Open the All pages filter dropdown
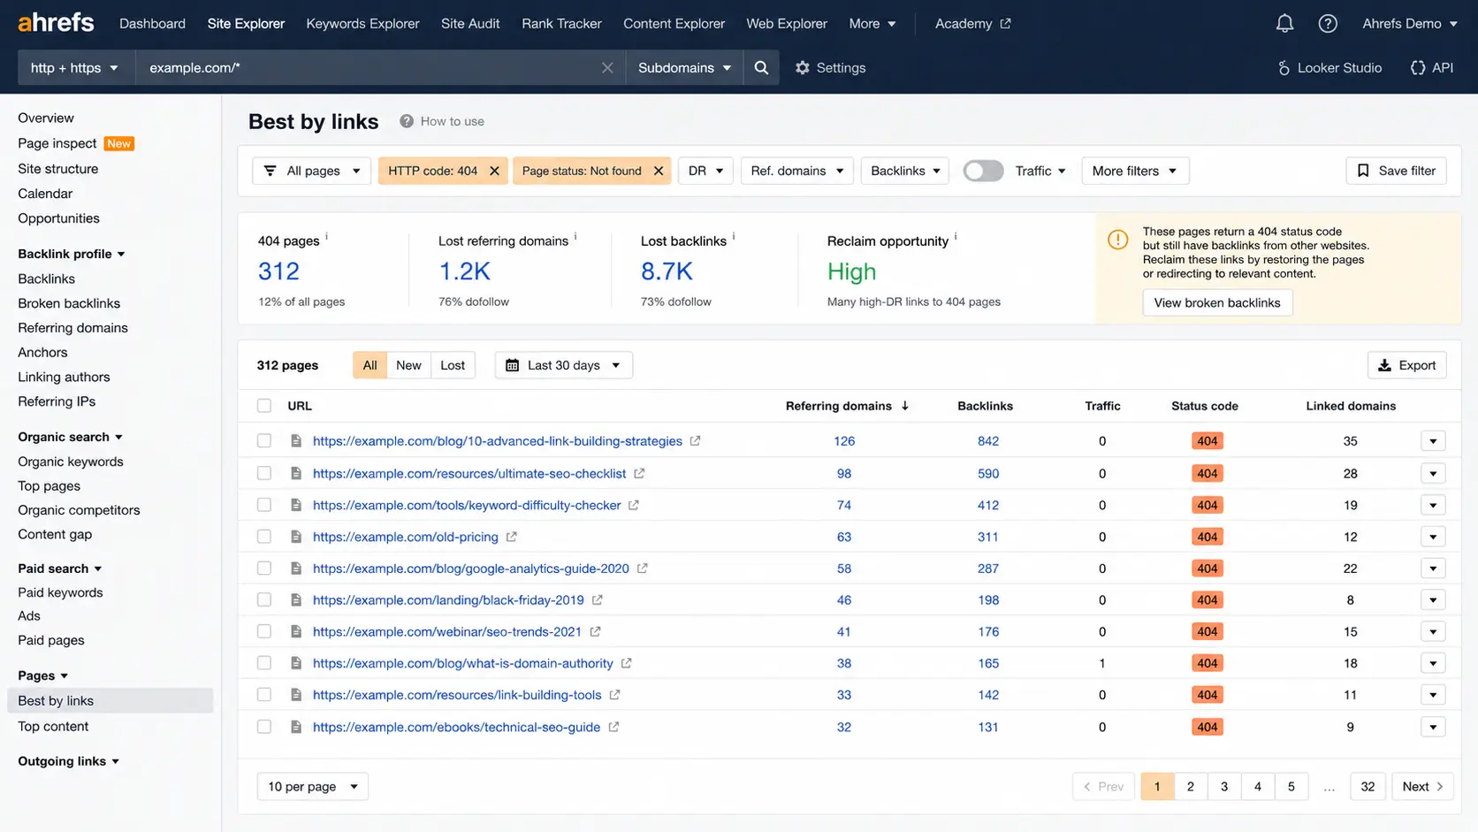The height and width of the screenshot is (832, 1478). point(311,171)
